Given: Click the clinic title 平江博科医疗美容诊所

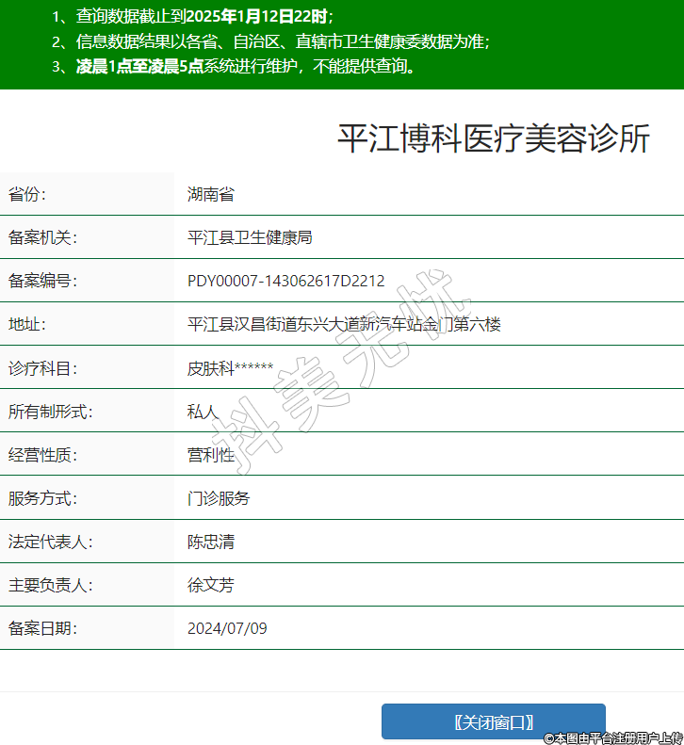Looking at the screenshot, I should [x=493, y=138].
